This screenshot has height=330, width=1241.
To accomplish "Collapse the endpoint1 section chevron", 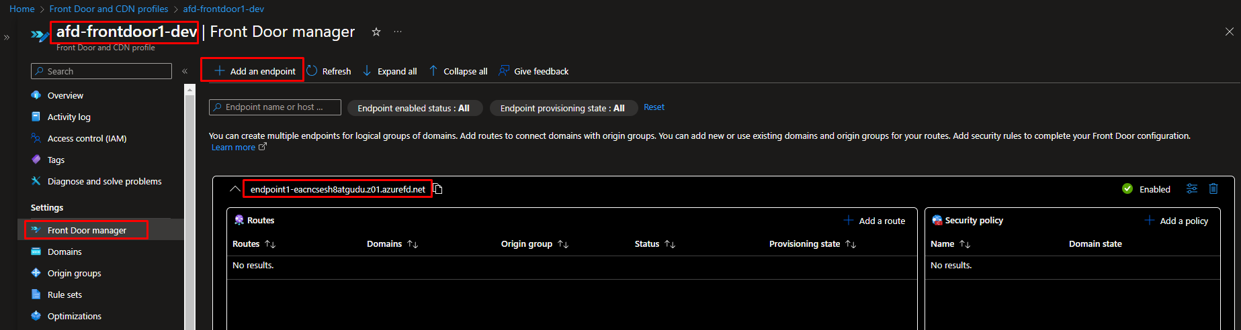I will pyautogui.click(x=234, y=189).
